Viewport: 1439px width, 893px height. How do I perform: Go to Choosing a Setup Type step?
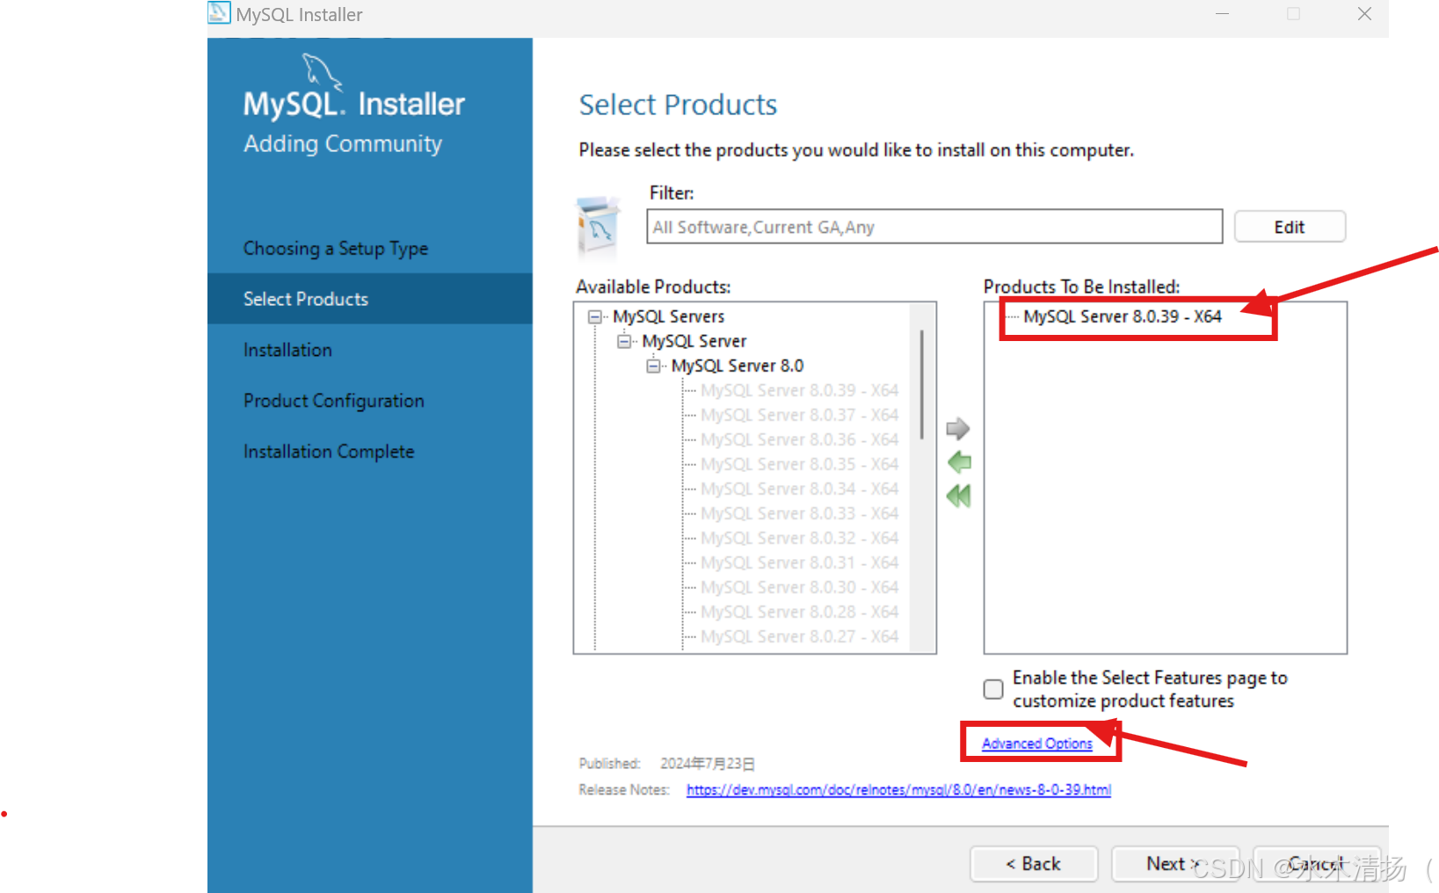pos(336,249)
